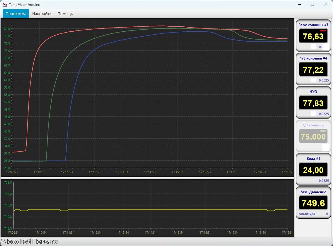Toggle checkbox under НУО reading
Image resolution: width=333 pixels, height=246 pixels.
coord(313,113)
